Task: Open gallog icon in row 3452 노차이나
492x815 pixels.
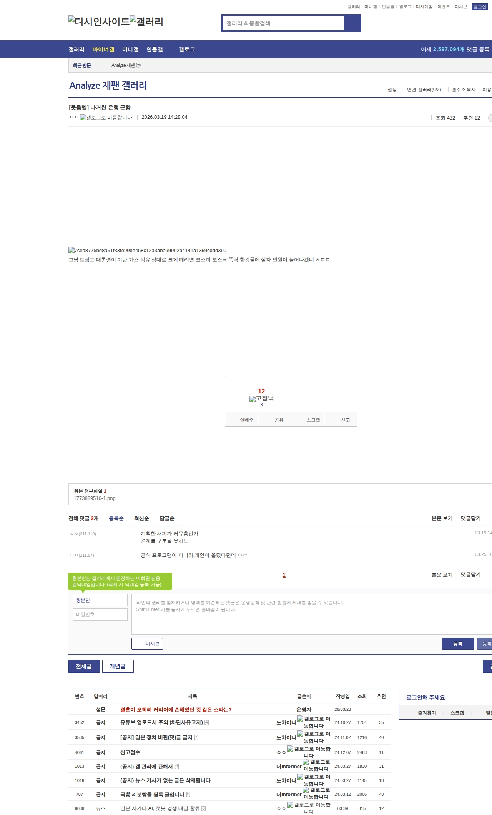Action: click(314, 722)
